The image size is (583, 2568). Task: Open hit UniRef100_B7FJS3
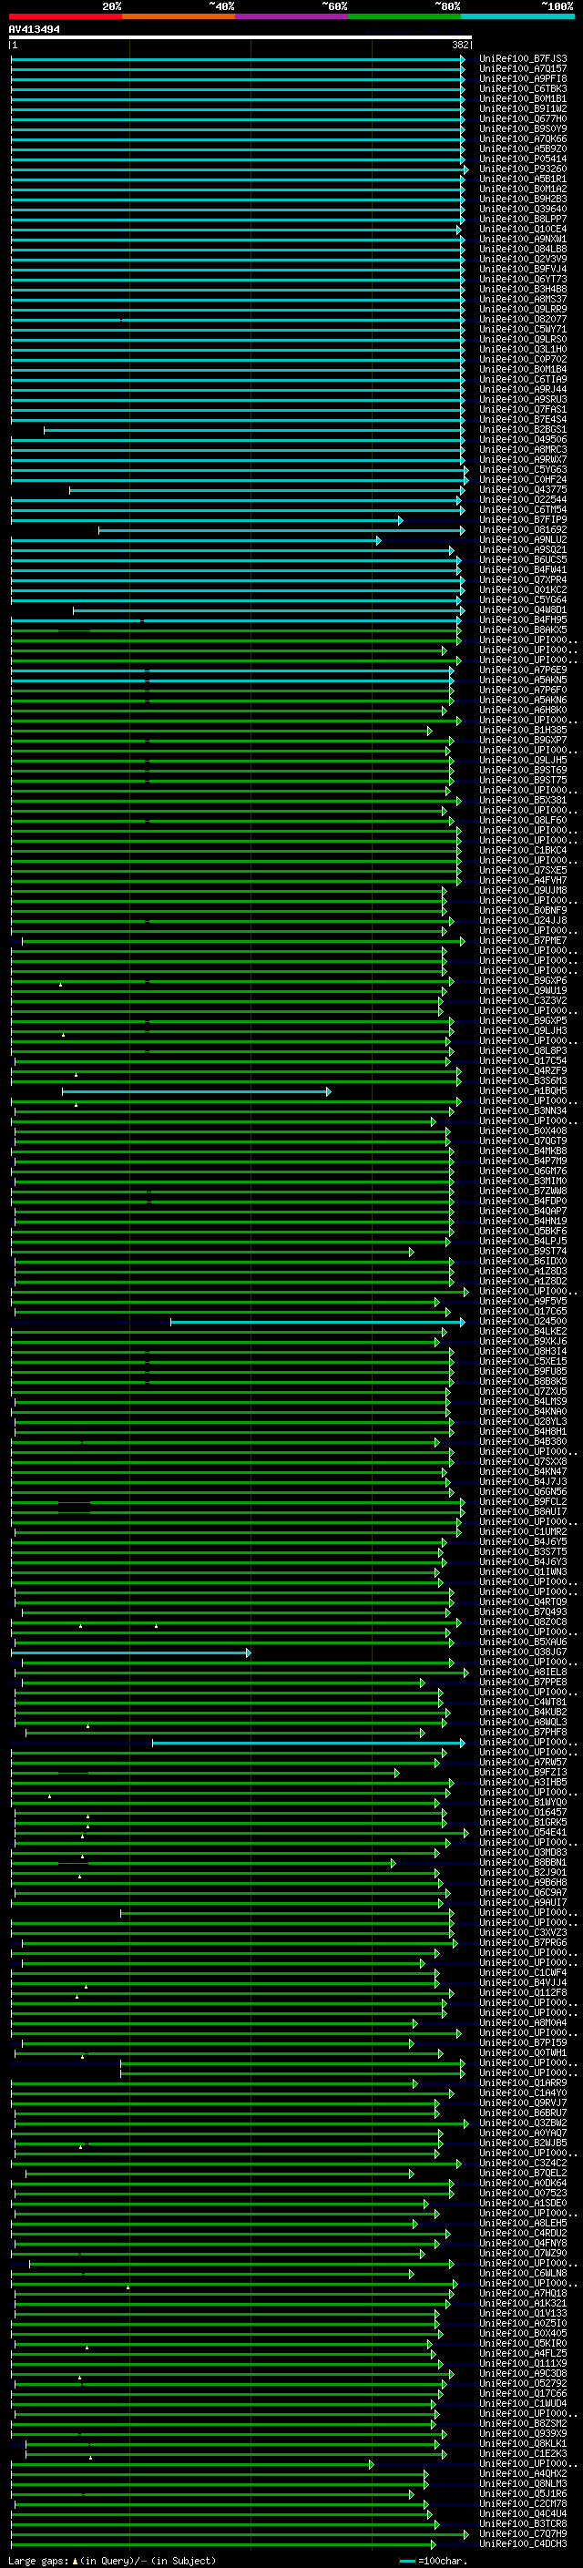(523, 59)
